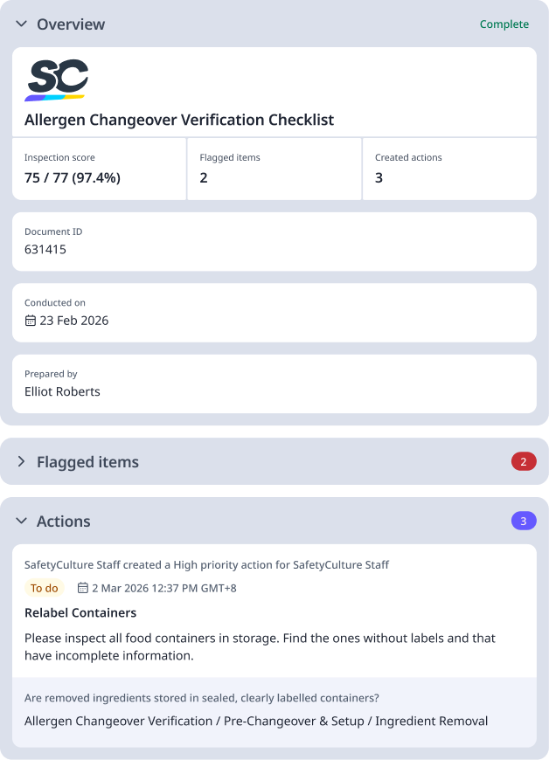Collapse the Overview section chevron

21,24
